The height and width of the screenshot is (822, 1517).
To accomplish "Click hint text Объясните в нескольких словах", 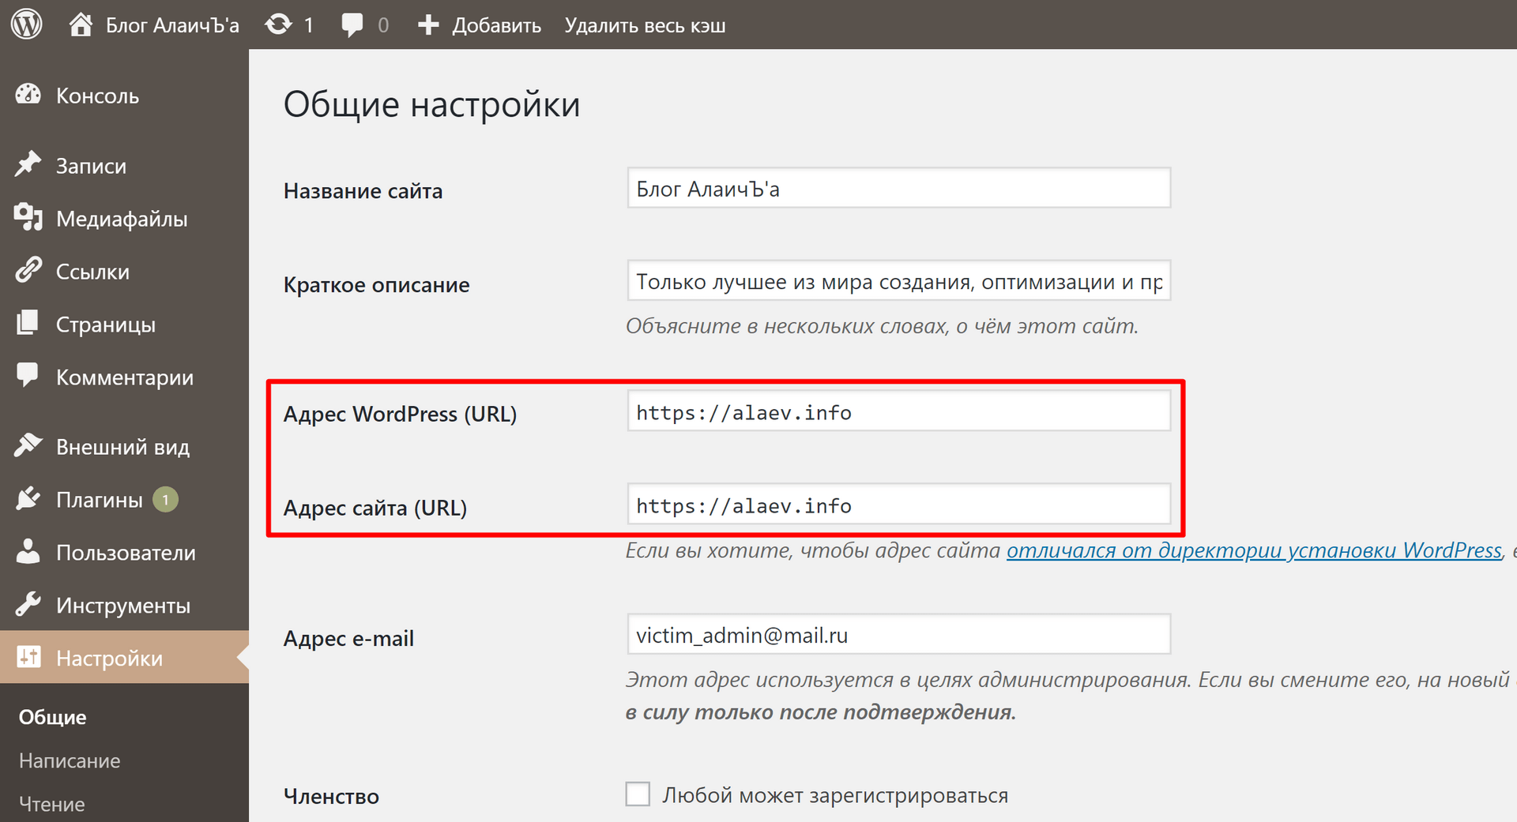I will pos(882,326).
